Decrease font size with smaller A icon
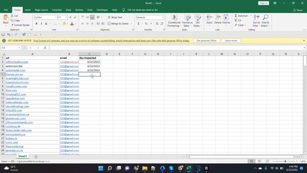This screenshot has width=307, height=173. coord(75,17)
